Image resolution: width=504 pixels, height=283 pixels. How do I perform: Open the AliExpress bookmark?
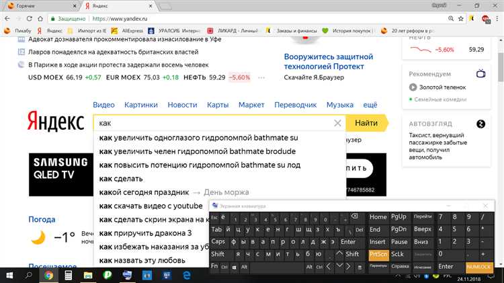tap(127, 31)
